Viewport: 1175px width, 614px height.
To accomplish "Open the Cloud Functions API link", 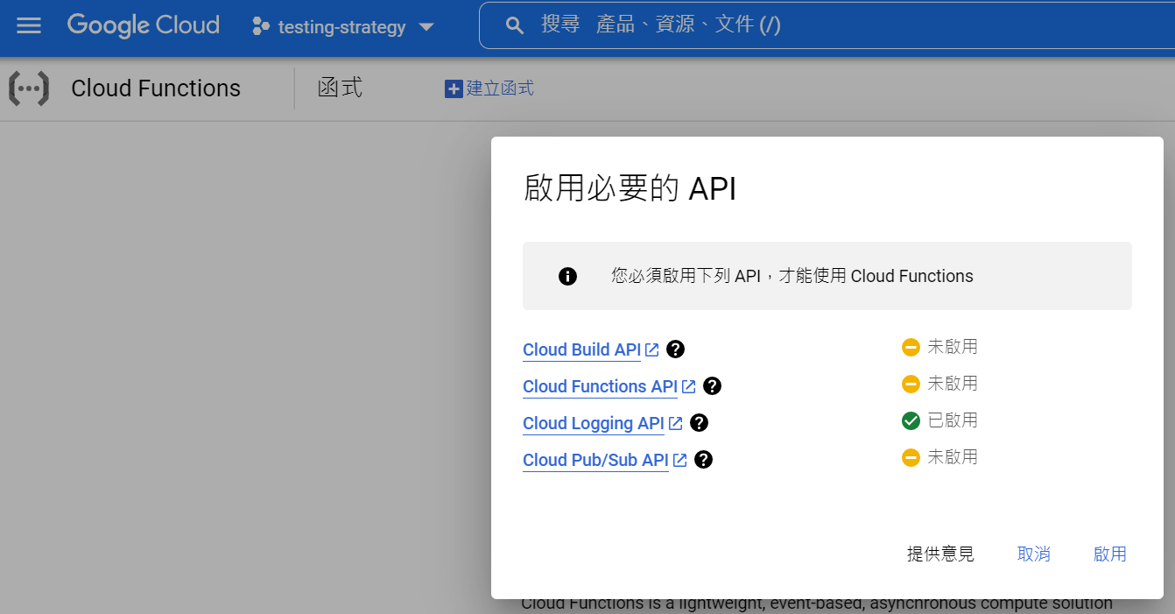I will point(599,385).
